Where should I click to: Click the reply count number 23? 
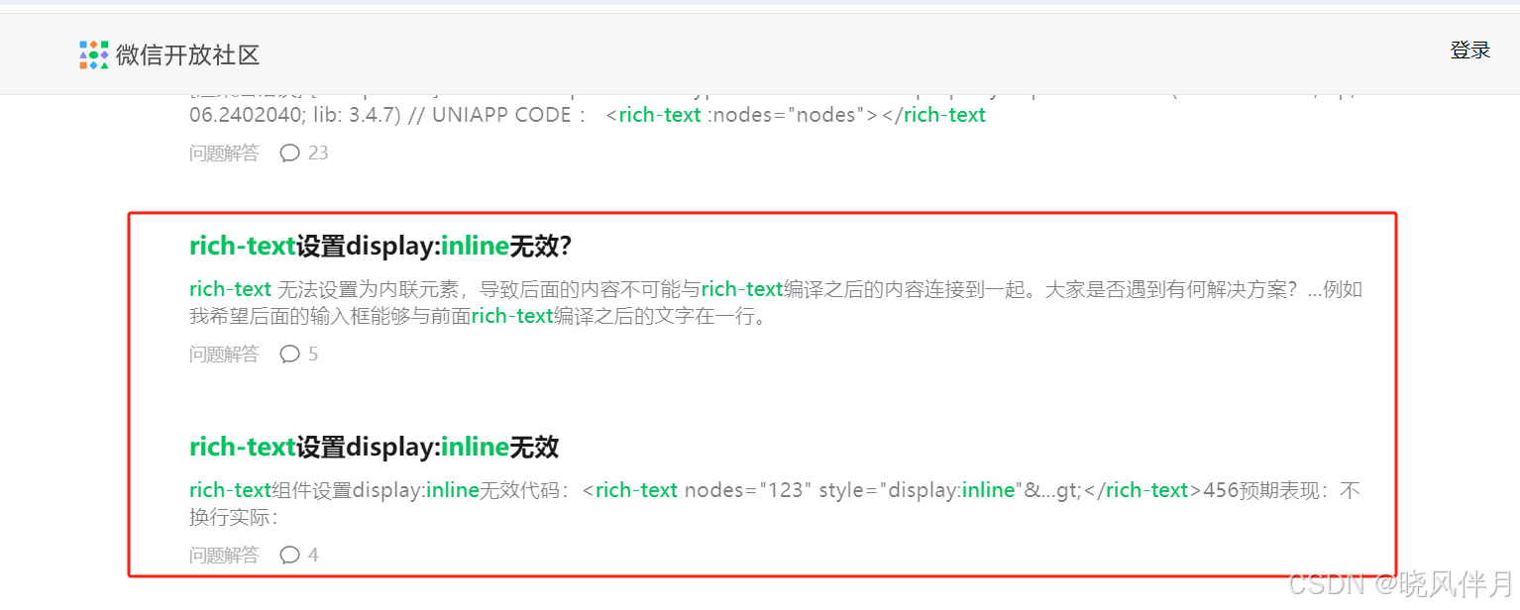(x=320, y=152)
